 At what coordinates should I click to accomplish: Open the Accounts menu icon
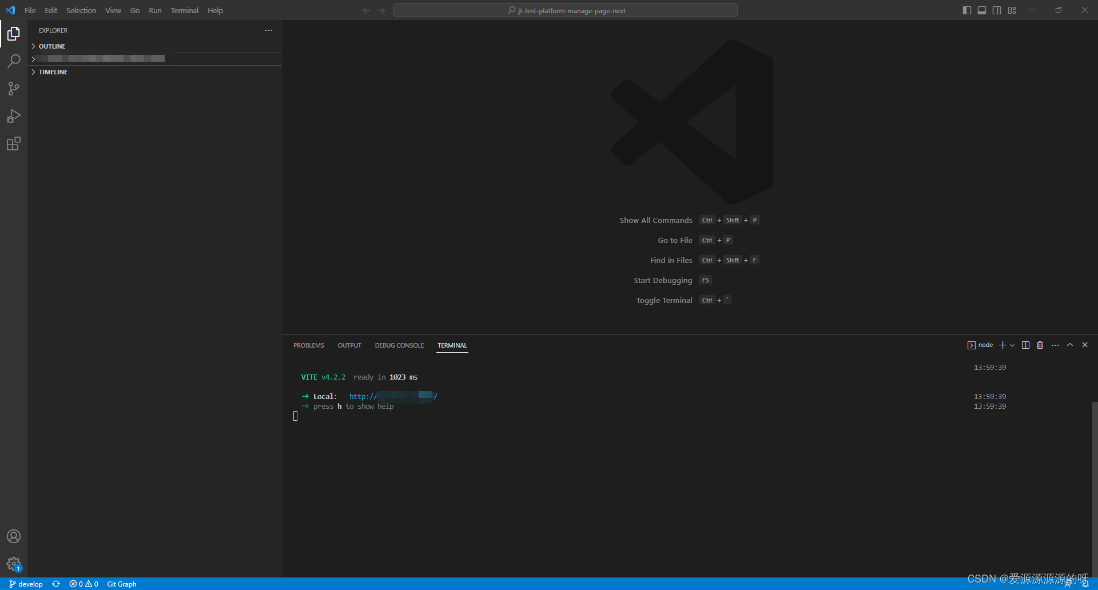(14, 536)
